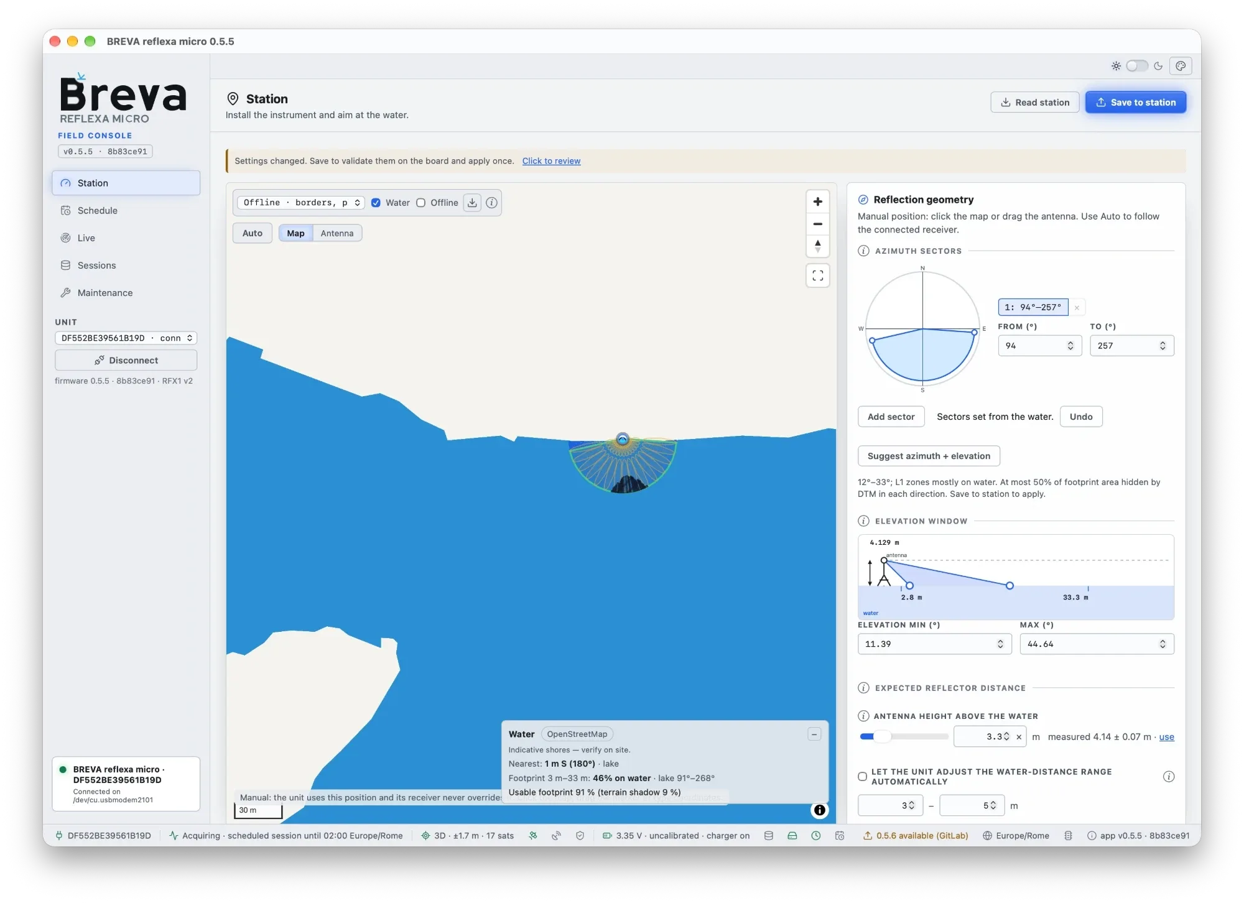The width and height of the screenshot is (1244, 903).
Task: Step the FROM (°) value 94
Action: [x=1070, y=346]
